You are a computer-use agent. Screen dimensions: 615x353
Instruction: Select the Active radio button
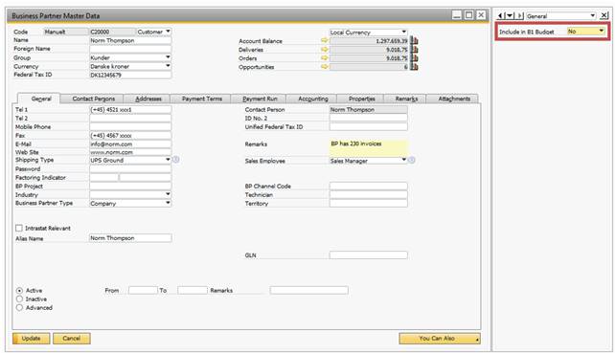(x=19, y=290)
